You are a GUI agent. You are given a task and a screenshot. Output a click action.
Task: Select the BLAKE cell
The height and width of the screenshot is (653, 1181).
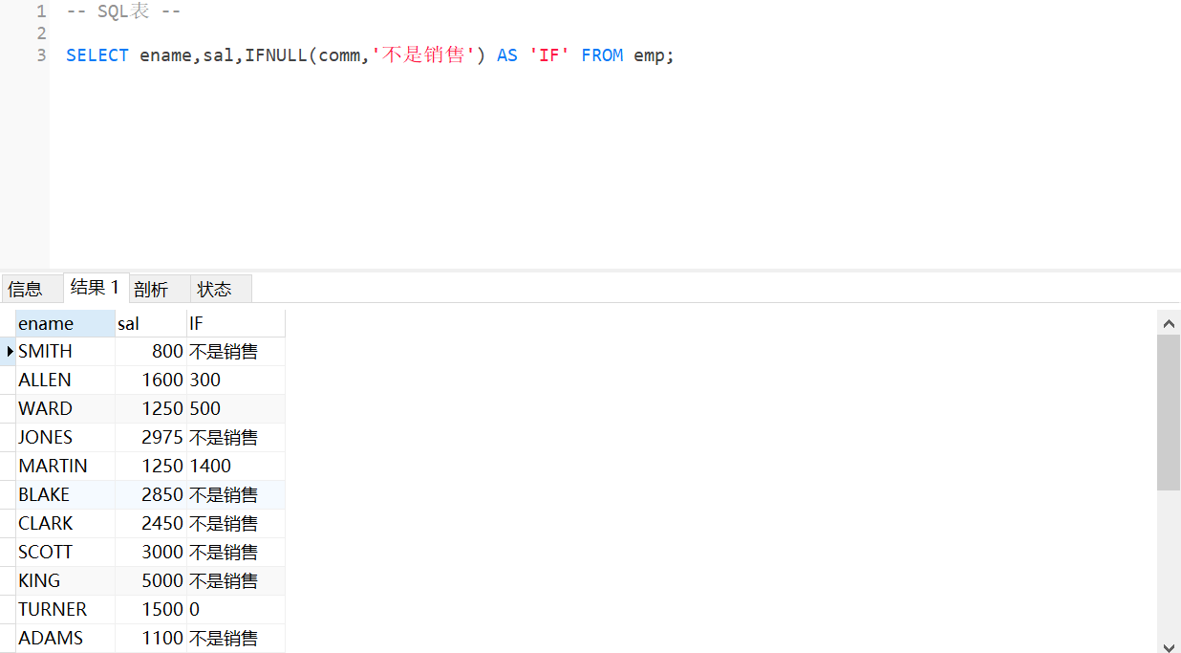click(65, 495)
